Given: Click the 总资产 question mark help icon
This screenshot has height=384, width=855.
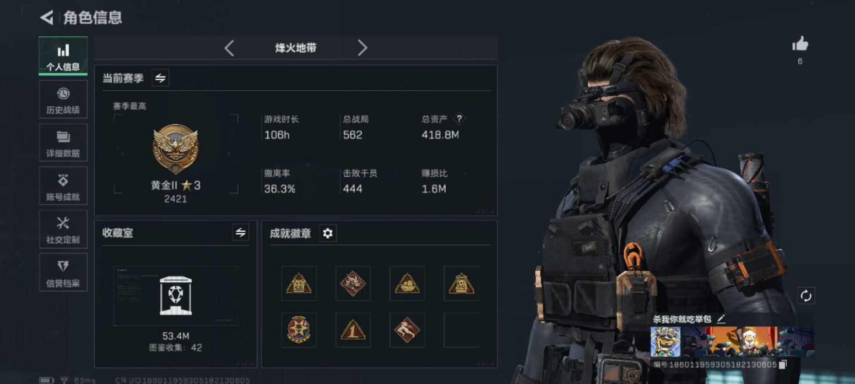Looking at the screenshot, I should pos(459,119).
